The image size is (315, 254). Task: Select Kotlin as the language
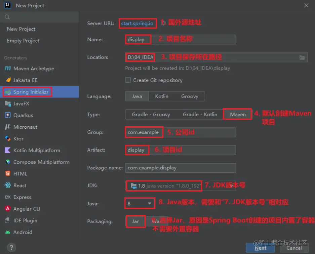[x=162, y=96]
